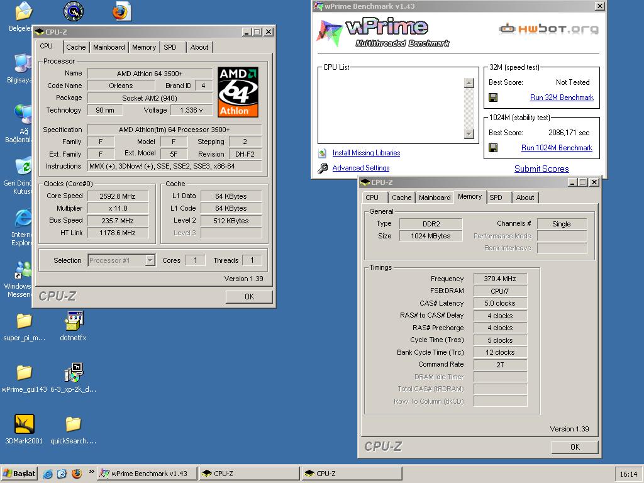Click the Advanced Settings link
Viewport: 644px width, 483px height.
pos(360,168)
